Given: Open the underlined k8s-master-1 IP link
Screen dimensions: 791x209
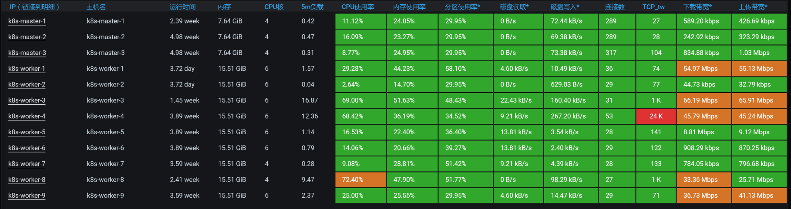Looking at the screenshot, I should point(27,21).
